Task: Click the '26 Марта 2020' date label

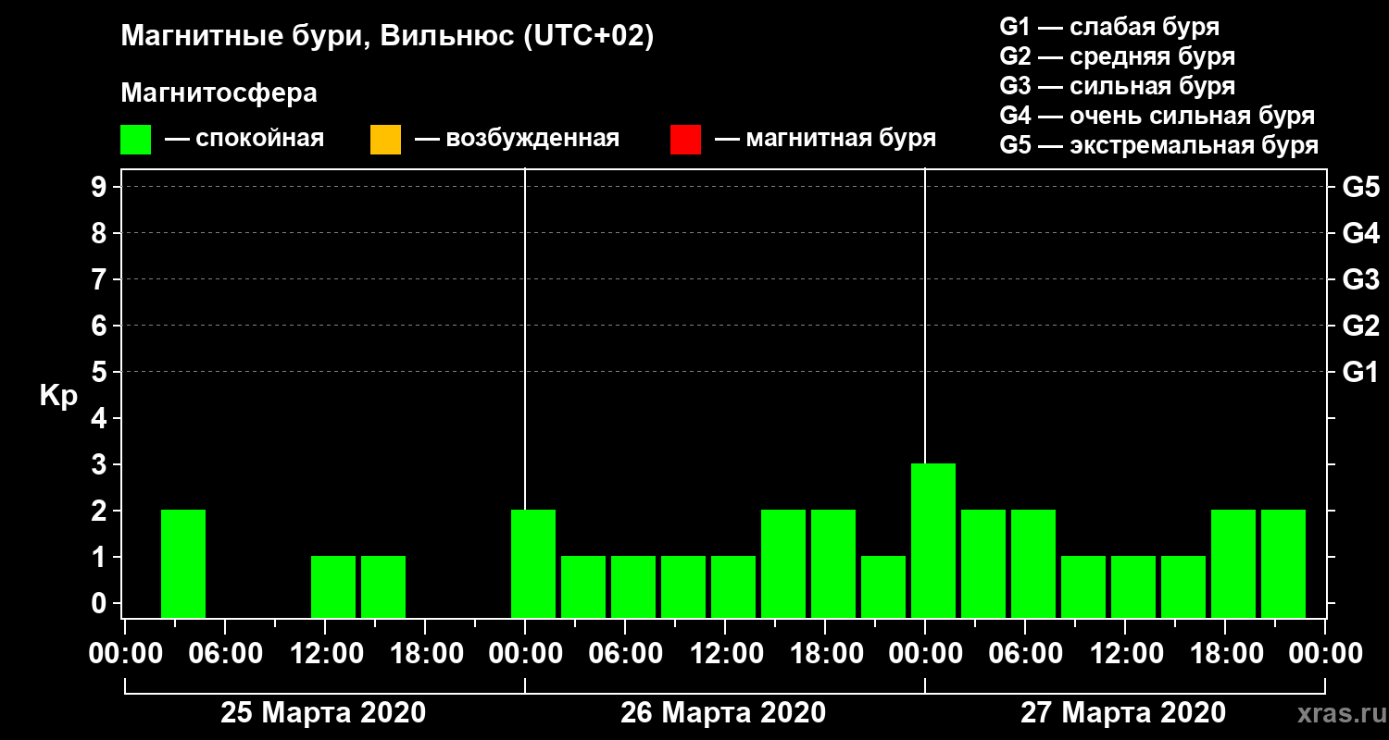Action: pyautogui.click(x=723, y=713)
